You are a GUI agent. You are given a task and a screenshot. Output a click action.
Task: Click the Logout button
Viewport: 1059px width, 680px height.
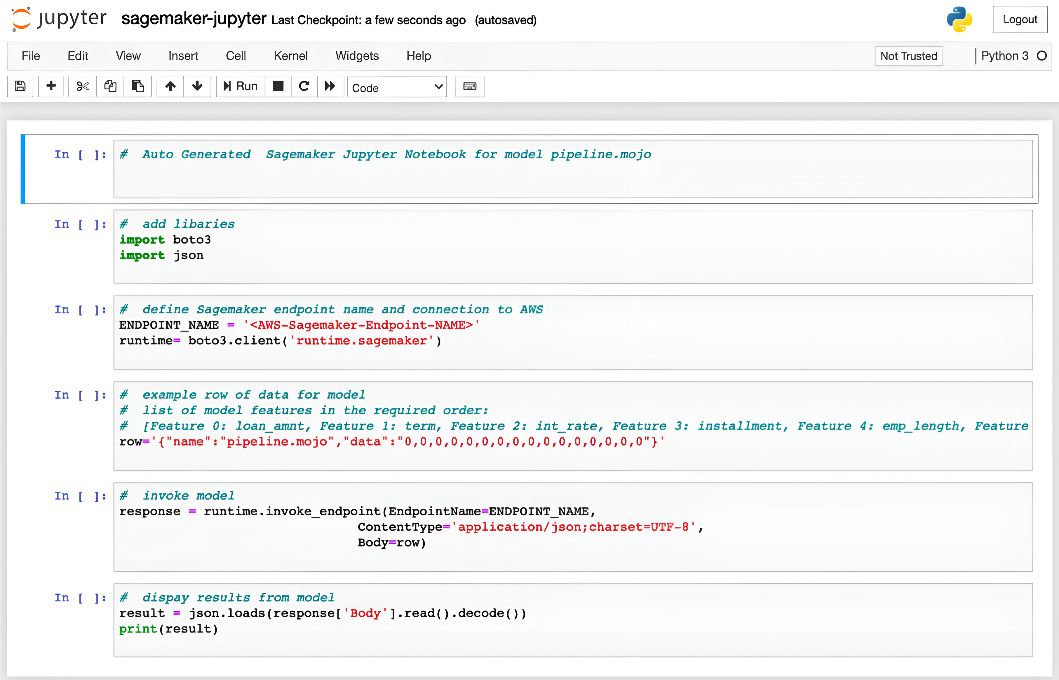[x=1019, y=20]
